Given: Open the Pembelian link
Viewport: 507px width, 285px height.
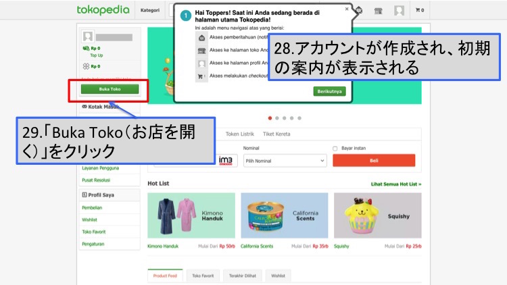Looking at the screenshot, I should [x=92, y=208].
